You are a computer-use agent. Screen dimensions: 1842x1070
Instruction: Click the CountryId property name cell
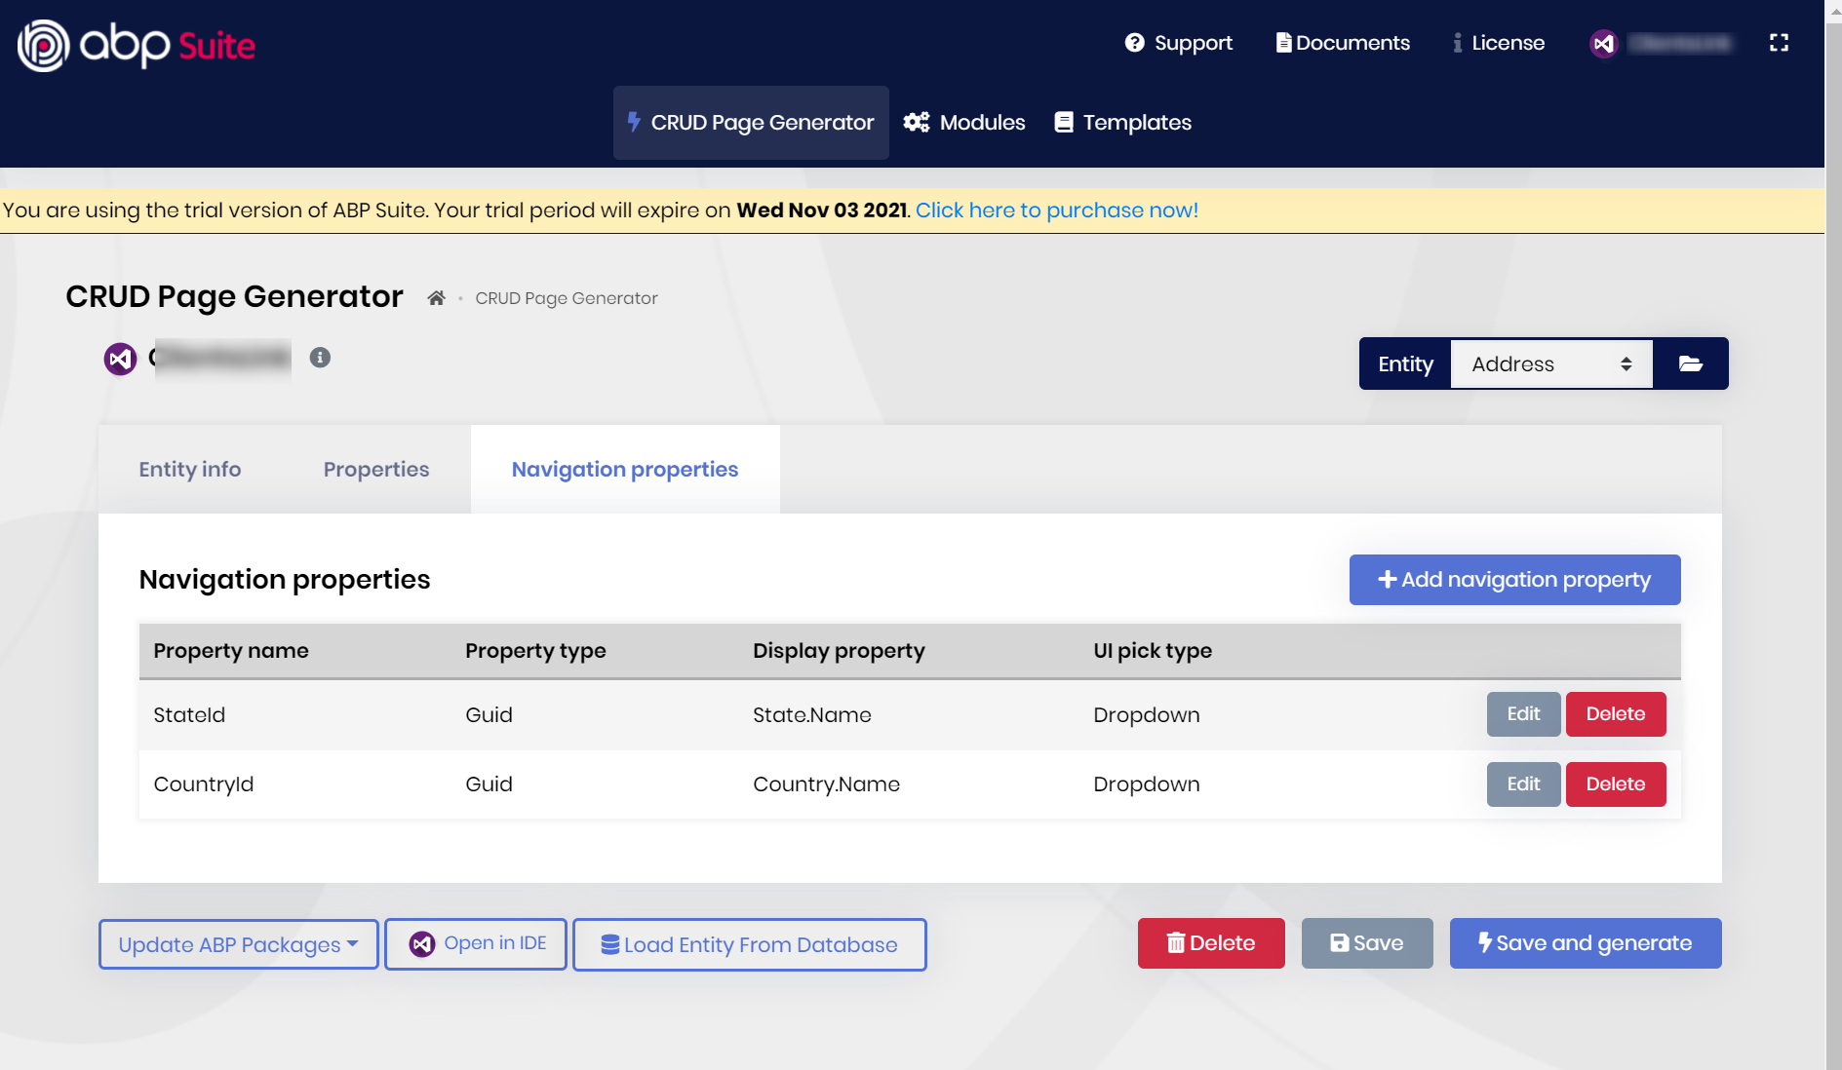(204, 784)
